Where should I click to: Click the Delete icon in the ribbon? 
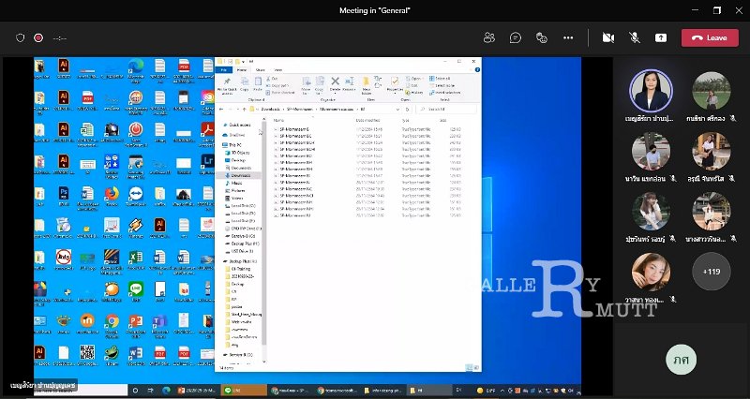click(335, 83)
